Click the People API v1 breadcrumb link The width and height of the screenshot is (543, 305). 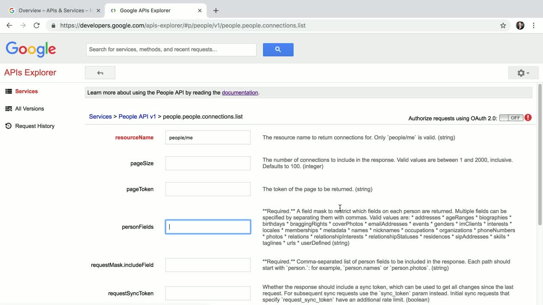click(x=137, y=116)
